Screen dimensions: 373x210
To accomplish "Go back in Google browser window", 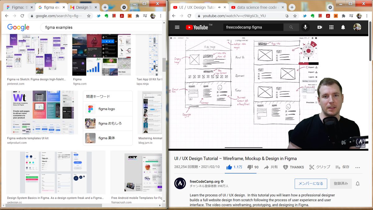I will tap(7, 16).
